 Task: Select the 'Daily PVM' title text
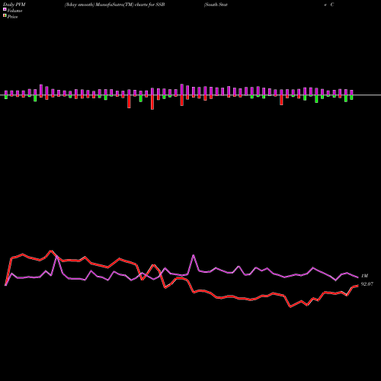click(14, 5)
